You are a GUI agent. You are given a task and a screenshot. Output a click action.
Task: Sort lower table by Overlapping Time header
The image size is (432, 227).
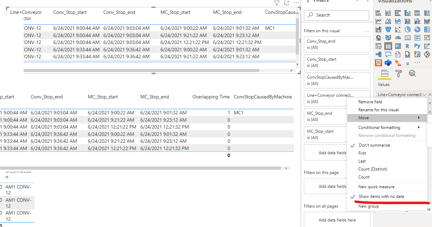pos(211,97)
